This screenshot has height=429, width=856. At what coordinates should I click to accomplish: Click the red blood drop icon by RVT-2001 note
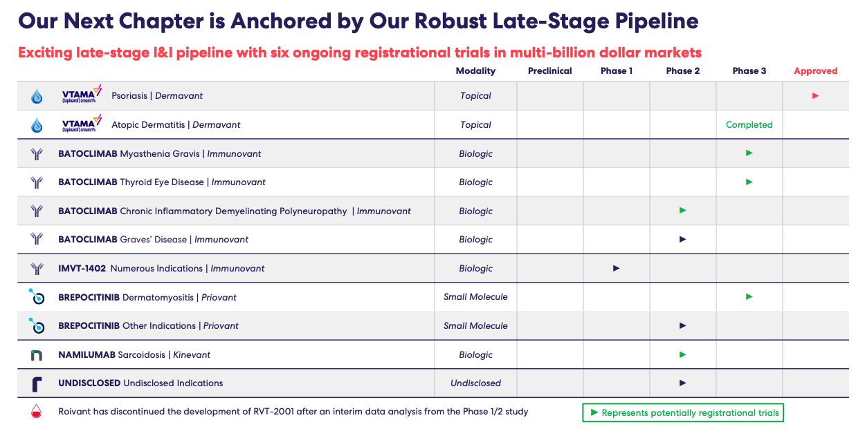click(37, 412)
